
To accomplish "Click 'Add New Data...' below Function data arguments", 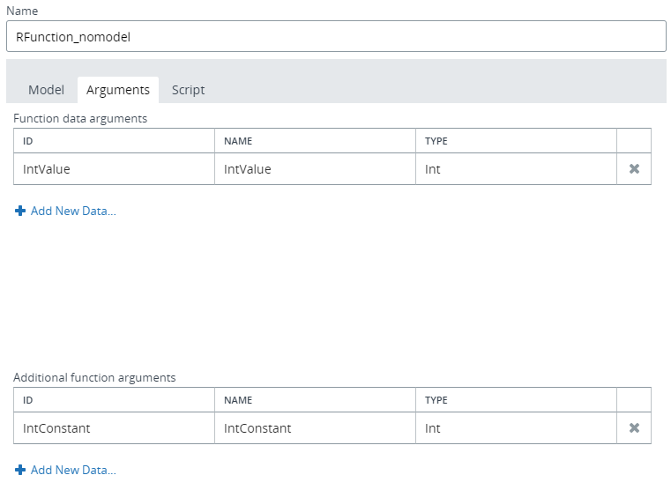I will [72, 212].
